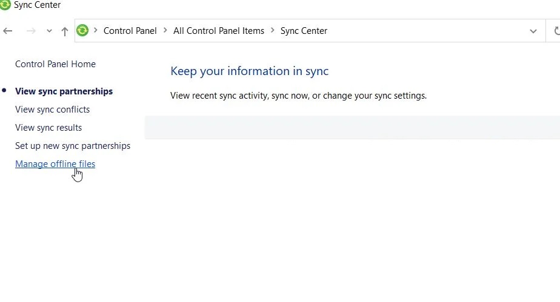The height and width of the screenshot is (302, 560).
Task: Navigate to All Control Panel Items breadcrumb
Action: point(219,31)
